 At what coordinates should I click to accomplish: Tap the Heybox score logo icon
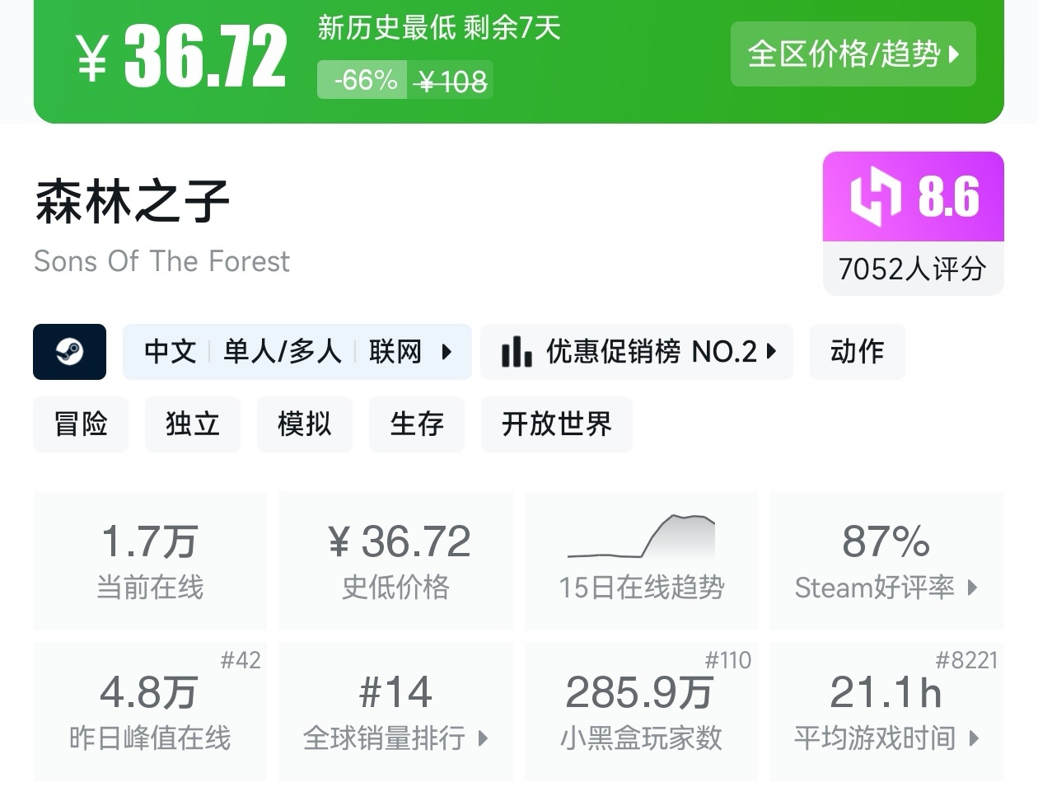(x=875, y=196)
